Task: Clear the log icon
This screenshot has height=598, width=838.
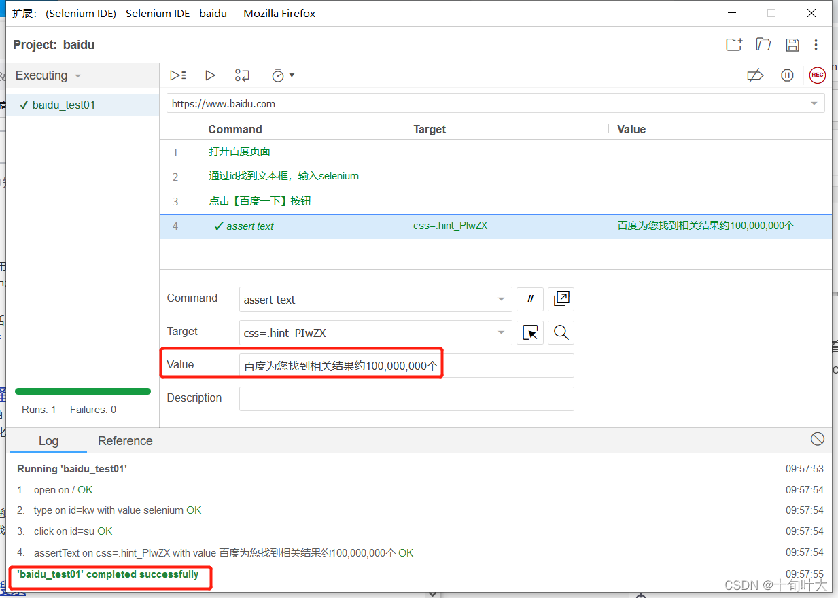Action: [x=818, y=439]
